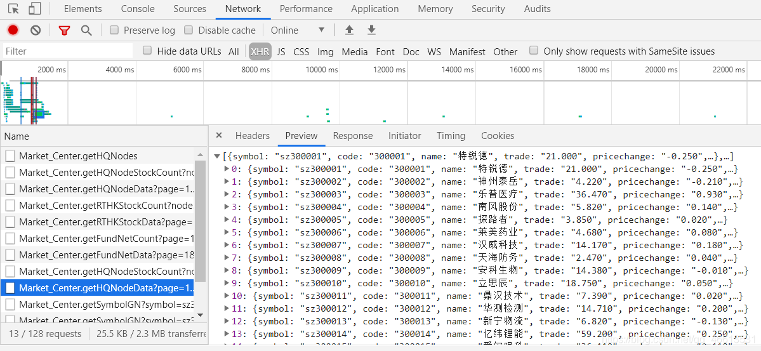Show the request Headers tab
The height and width of the screenshot is (351, 761).
click(253, 136)
